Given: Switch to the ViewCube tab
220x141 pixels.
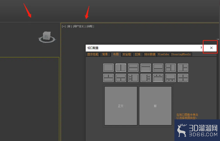Looking at the screenshot, I should (x=163, y=54).
